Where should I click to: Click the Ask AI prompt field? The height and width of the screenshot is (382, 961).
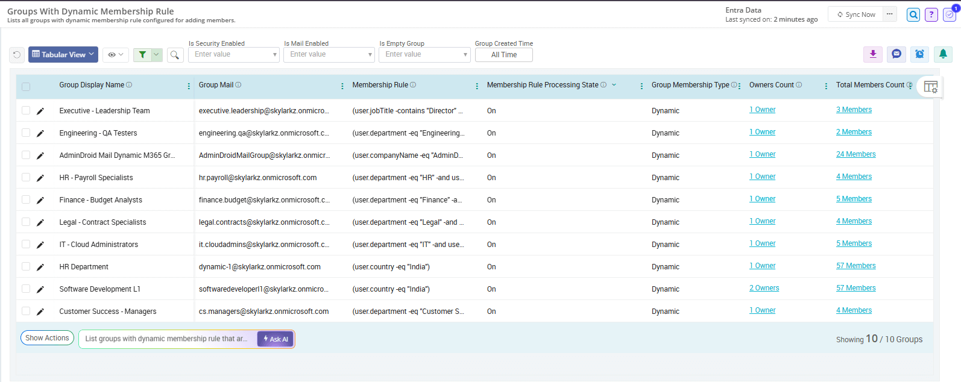coord(167,339)
